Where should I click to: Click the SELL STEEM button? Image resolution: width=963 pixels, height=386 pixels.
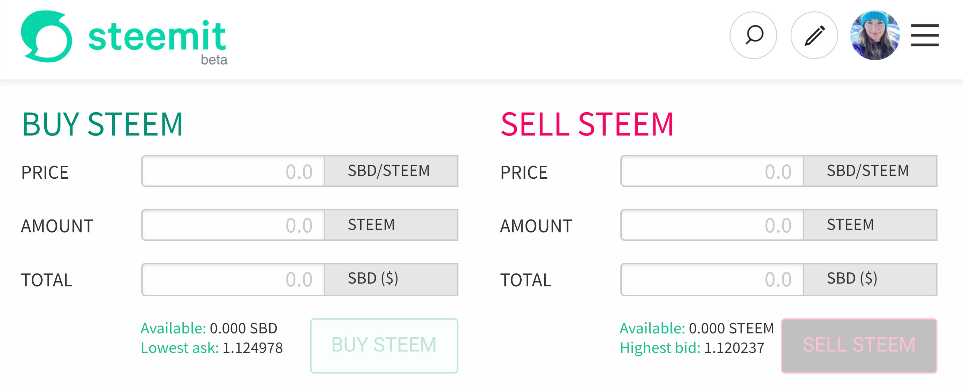click(859, 345)
